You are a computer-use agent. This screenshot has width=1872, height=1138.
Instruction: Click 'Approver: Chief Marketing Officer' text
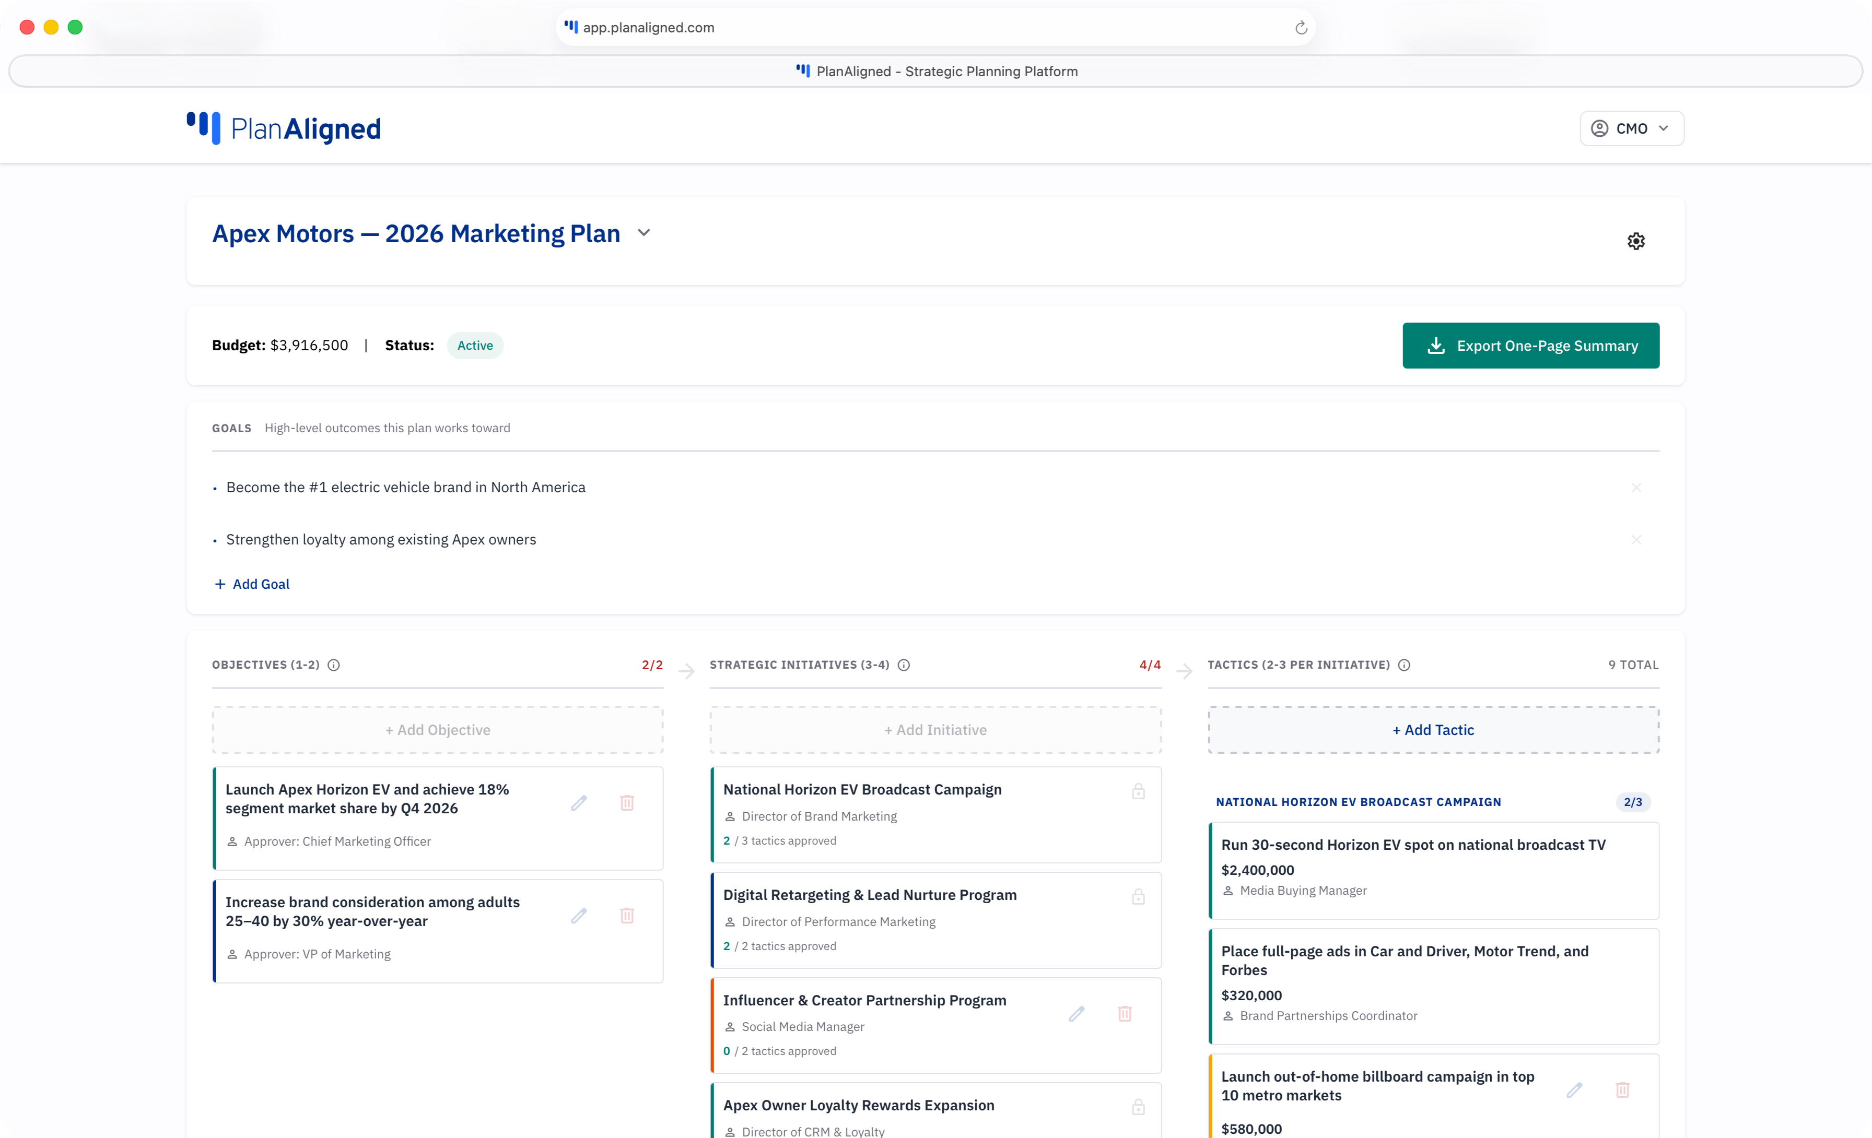337,841
